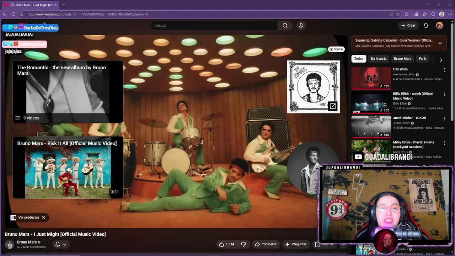Open more actions three dots beside Guardar
455x256 pixels.
pyautogui.click(x=343, y=244)
